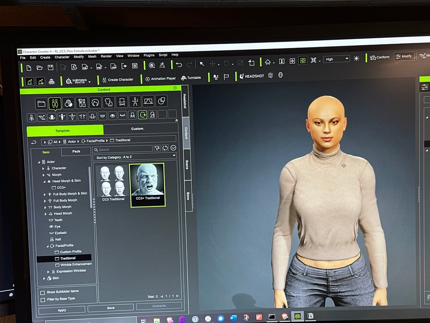Open the Plugins menu
Viewport: 430px width, 323px height.
149,55
